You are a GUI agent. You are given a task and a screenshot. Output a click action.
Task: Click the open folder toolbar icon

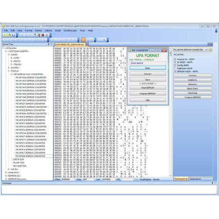point(9,35)
